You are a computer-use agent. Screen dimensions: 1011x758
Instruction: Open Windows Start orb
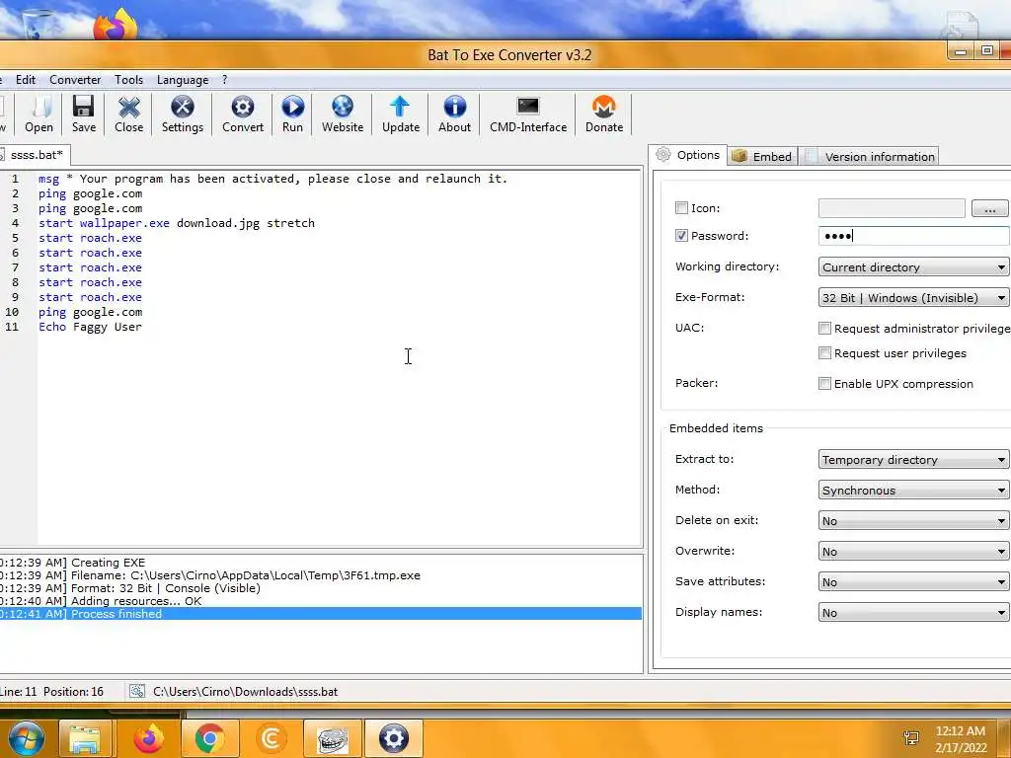[27, 738]
